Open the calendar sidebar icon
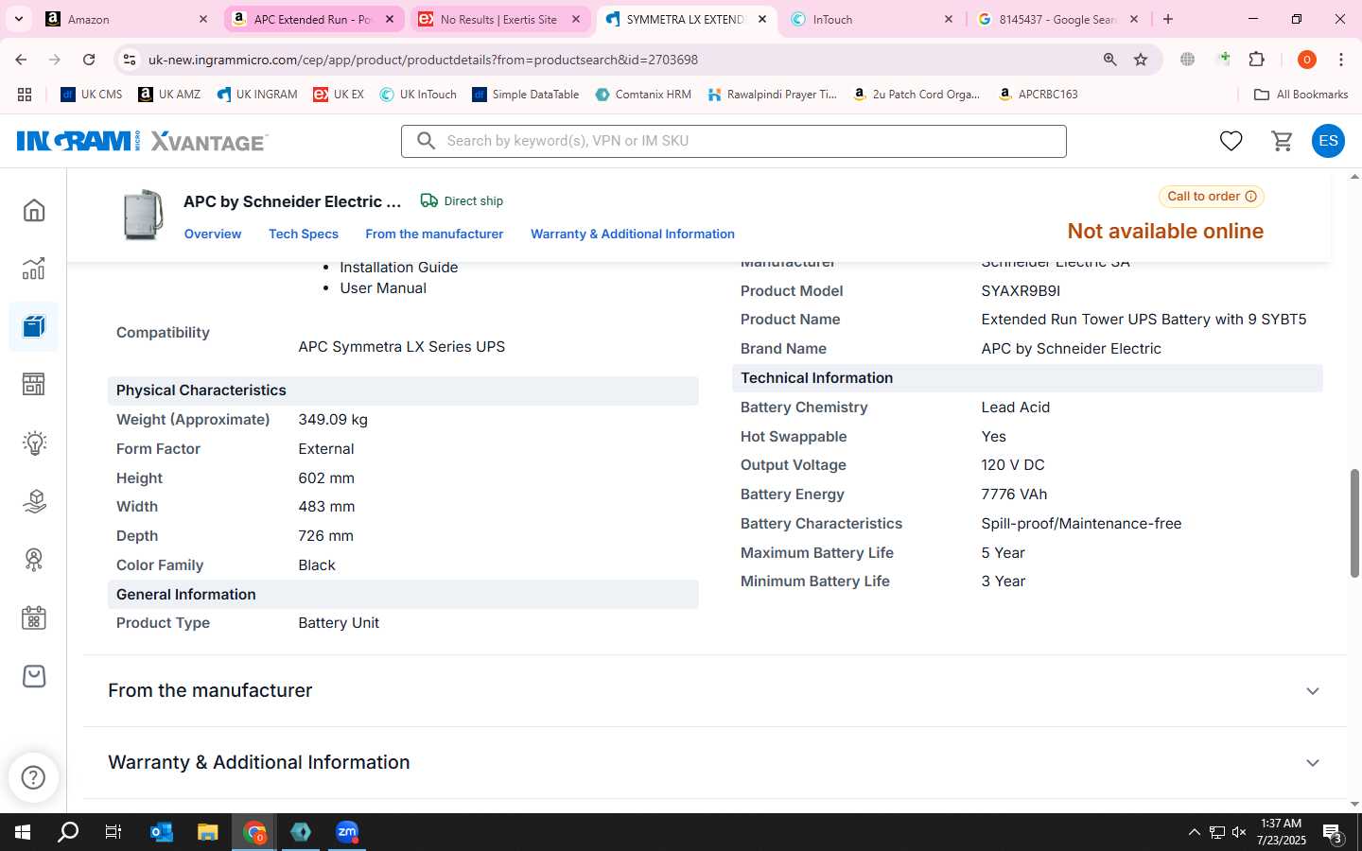This screenshot has height=851, width=1362. (34, 618)
